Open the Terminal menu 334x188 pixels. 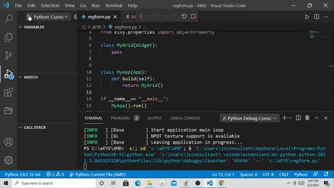(114, 6)
